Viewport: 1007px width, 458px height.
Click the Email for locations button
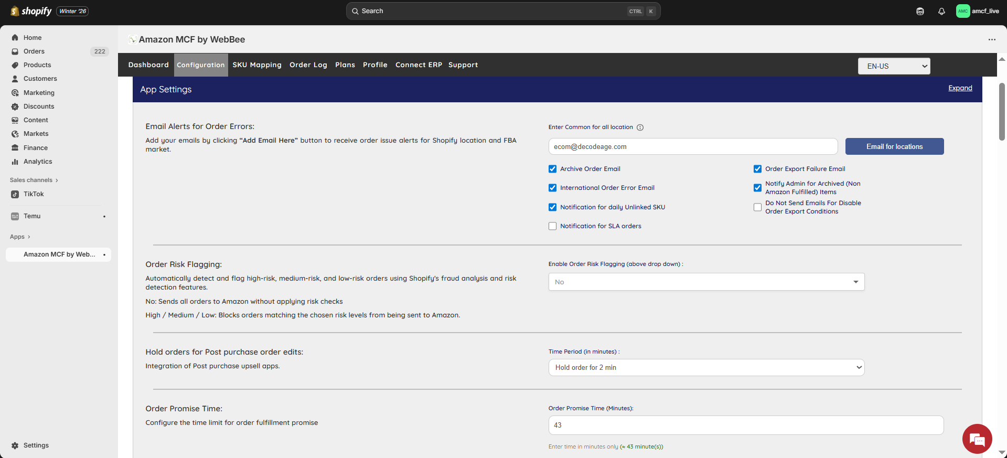pos(894,146)
